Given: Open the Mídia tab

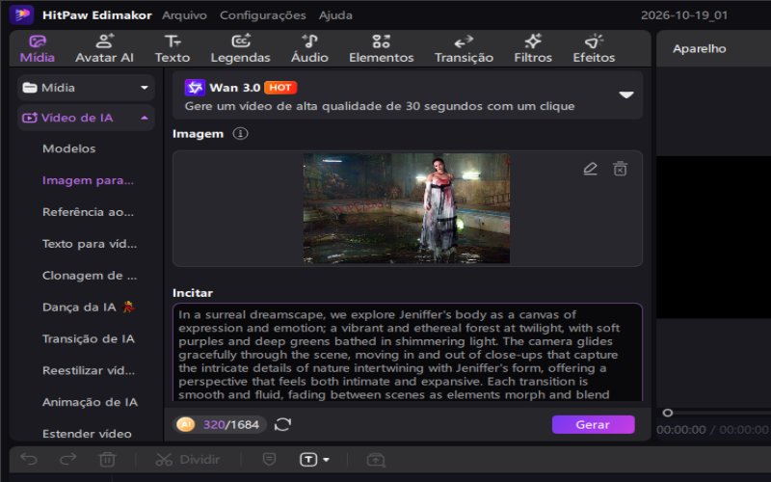Looking at the screenshot, I should click(x=38, y=49).
